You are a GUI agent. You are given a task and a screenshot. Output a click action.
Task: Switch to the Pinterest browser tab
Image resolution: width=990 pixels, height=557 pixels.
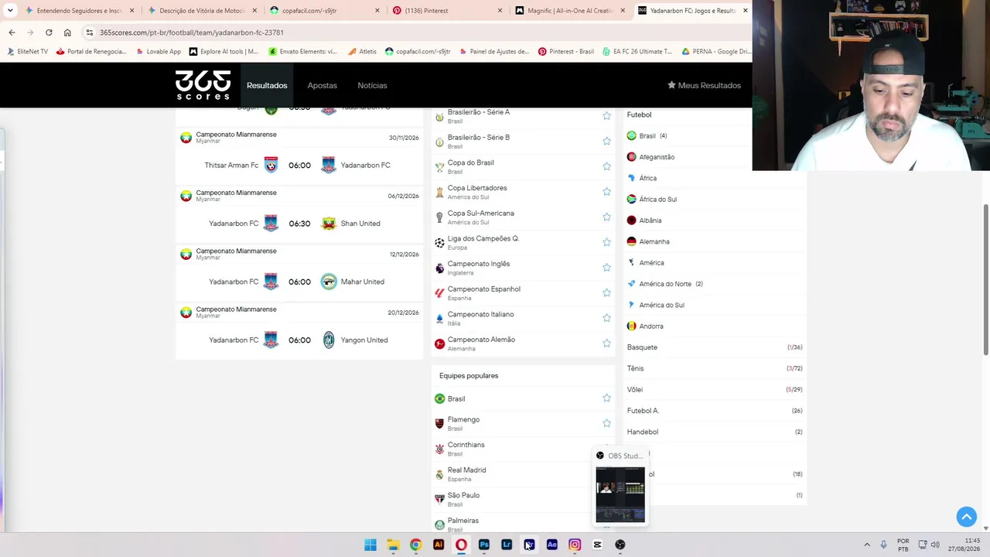point(446,11)
